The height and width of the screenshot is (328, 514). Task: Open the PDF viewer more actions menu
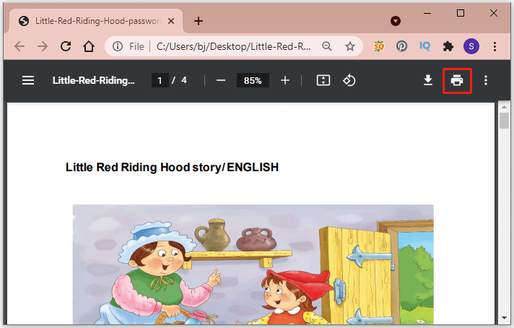tap(486, 80)
